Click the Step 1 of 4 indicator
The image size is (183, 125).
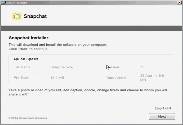tap(163, 108)
